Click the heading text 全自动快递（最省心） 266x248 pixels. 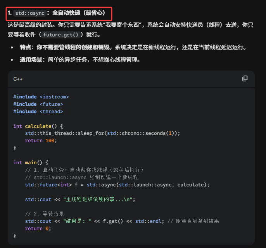pyautogui.click(x=79, y=13)
